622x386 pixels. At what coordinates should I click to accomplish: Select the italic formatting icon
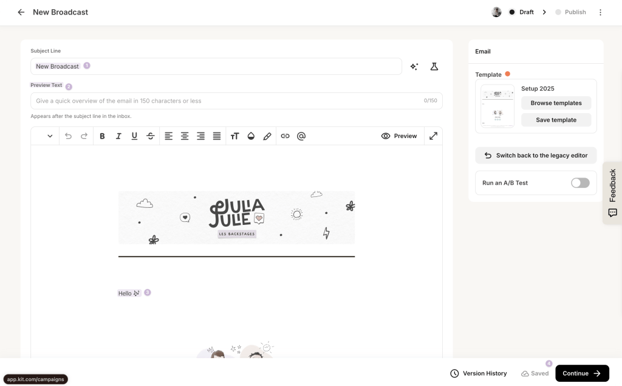click(x=118, y=136)
